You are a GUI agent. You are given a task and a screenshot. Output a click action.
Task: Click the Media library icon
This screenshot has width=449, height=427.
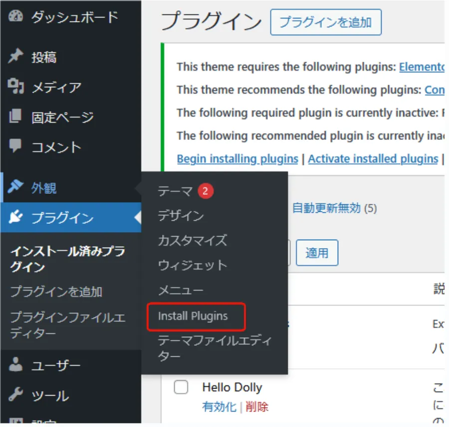16,88
